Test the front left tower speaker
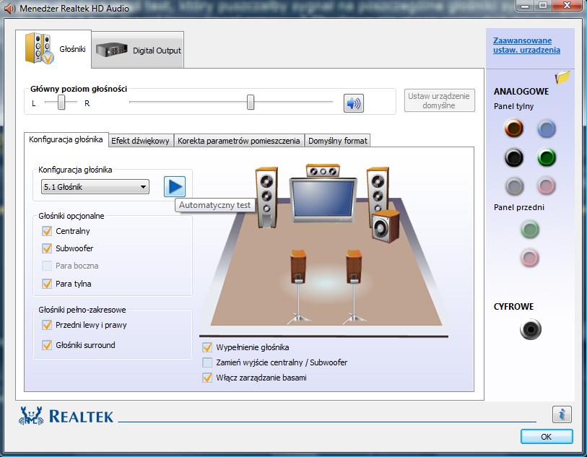587x457 pixels. coord(266,198)
